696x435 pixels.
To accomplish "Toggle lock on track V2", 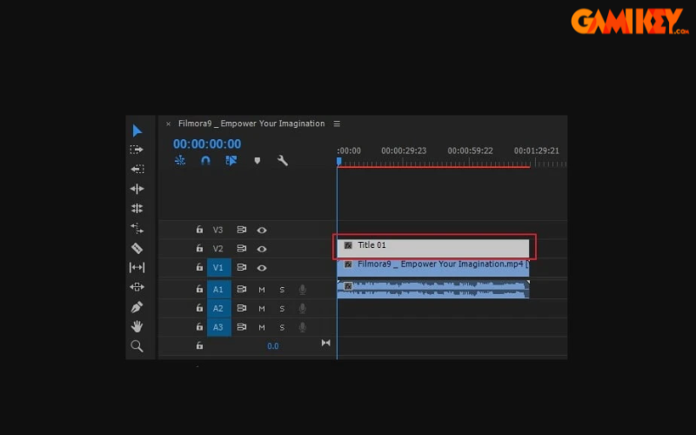I will [199, 249].
